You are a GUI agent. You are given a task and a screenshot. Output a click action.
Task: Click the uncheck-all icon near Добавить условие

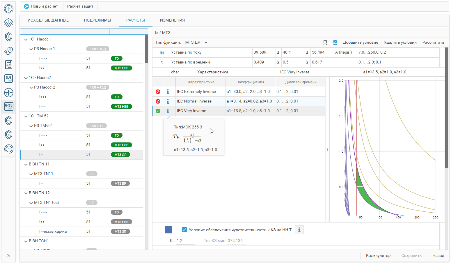pyautogui.click(x=325, y=43)
